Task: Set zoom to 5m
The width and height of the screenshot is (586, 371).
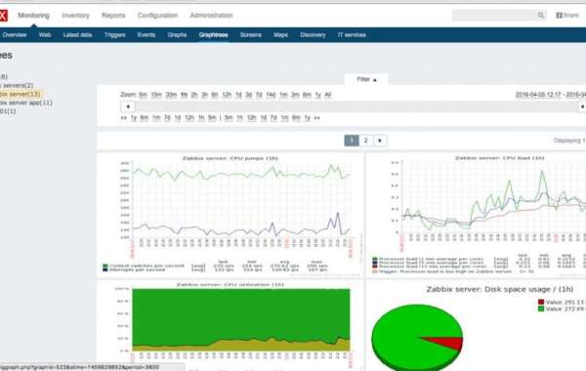Action: (x=143, y=95)
